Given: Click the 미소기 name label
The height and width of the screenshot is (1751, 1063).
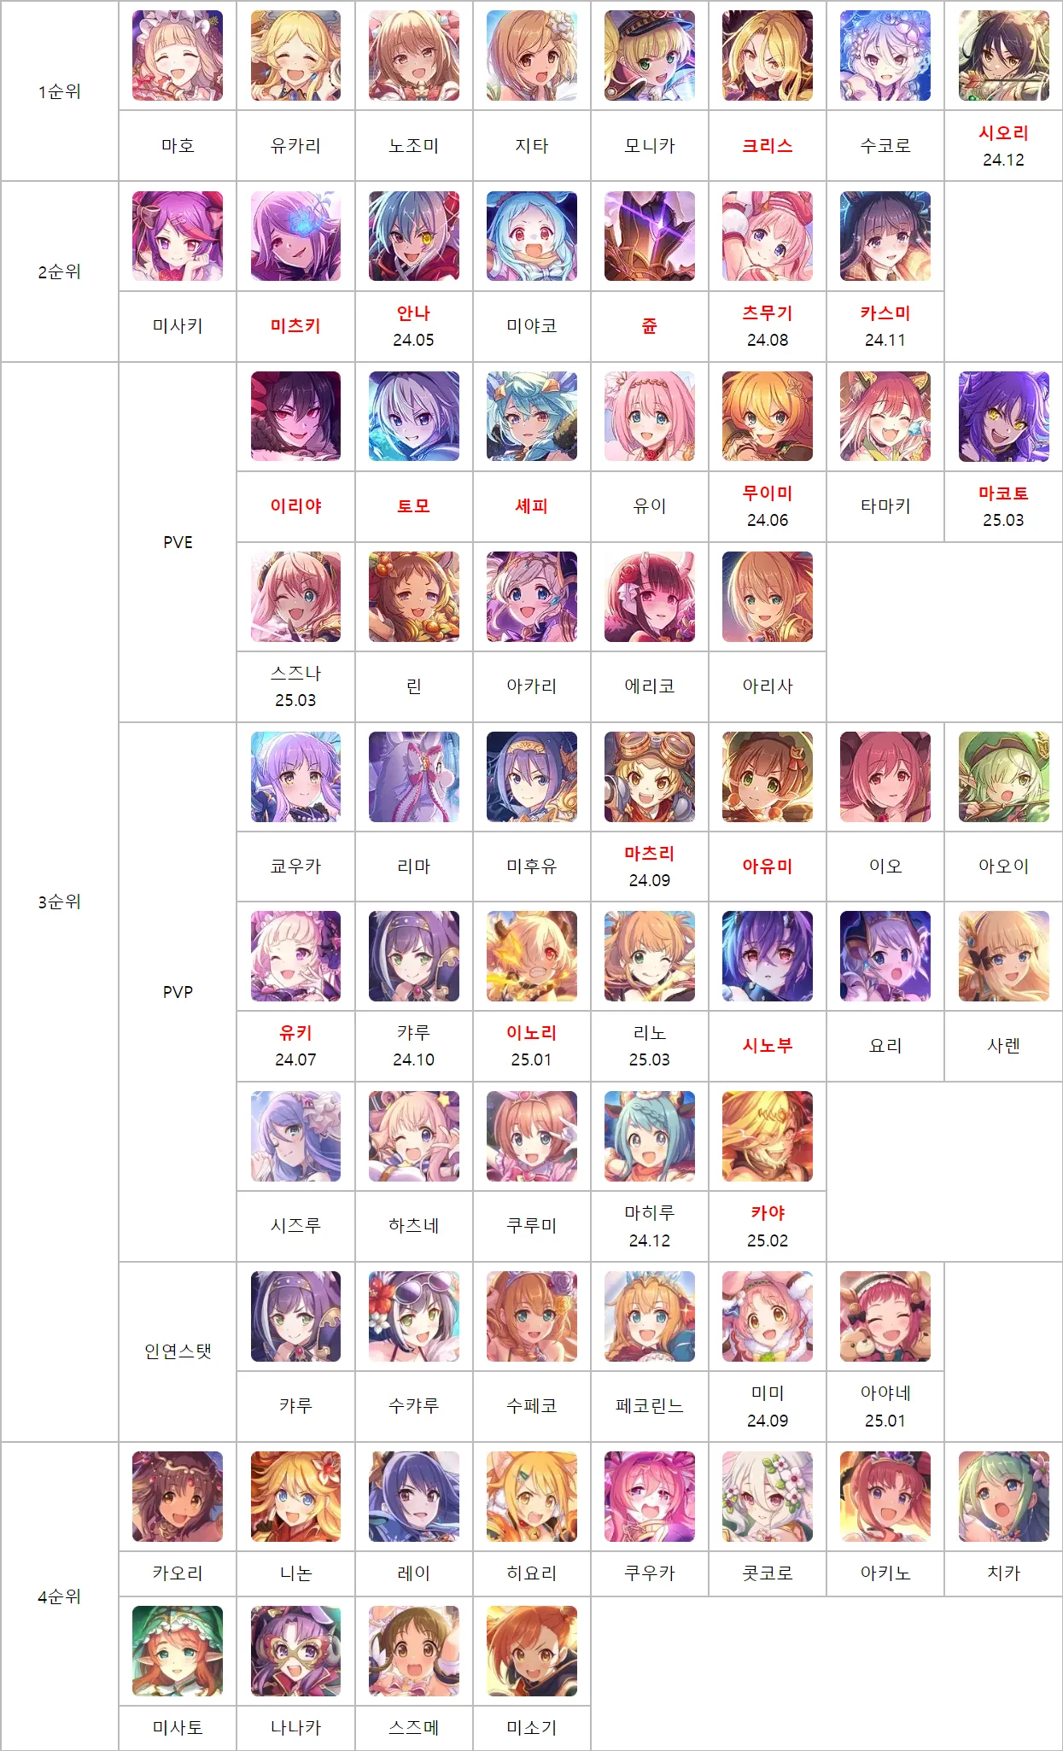Looking at the screenshot, I should pos(531,1728).
